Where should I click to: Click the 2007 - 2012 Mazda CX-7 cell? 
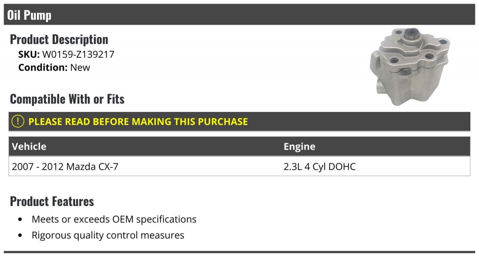pyautogui.click(x=65, y=167)
